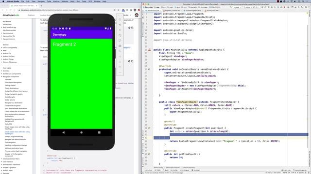
Task: Open Navigate with feature modules link
Action: [16, 140]
